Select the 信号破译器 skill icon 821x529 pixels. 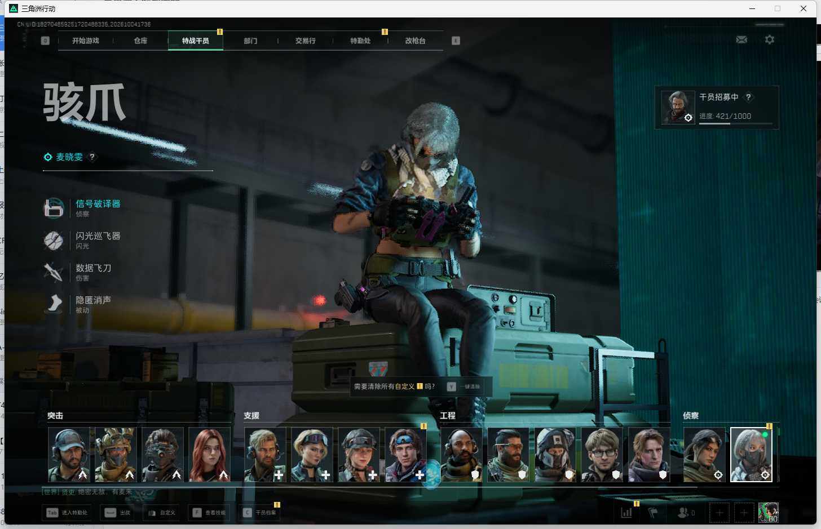coord(54,208)
